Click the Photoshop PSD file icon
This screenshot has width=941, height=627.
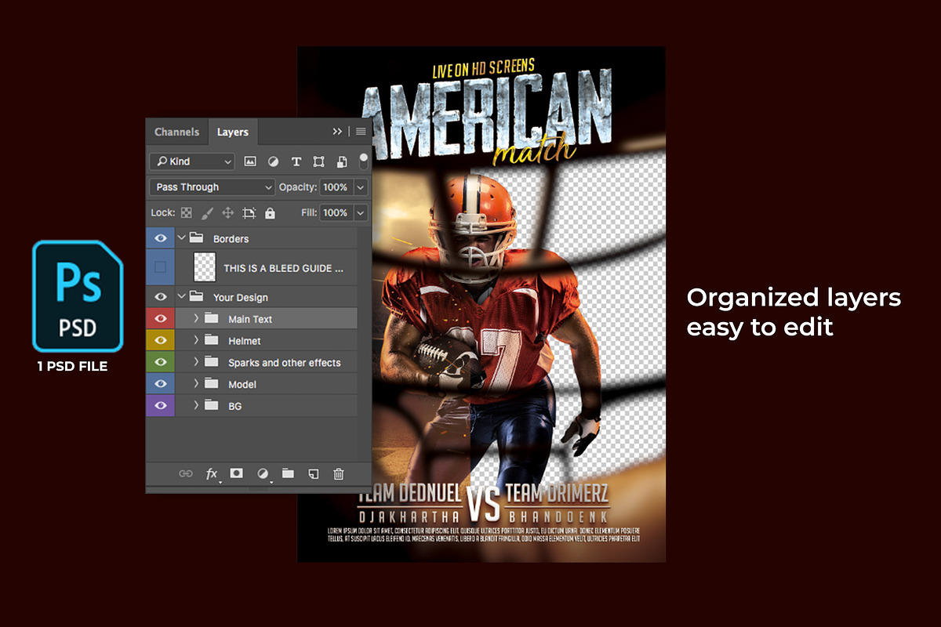78,296
